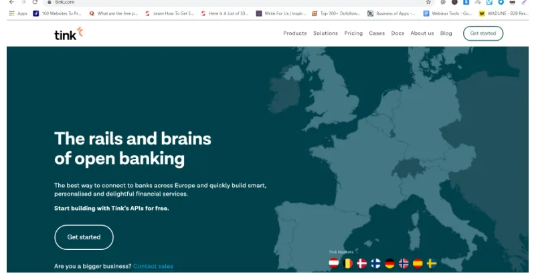Image resolution: width=534 pixels, height=276 pixels.
Task: Click the headline 'The rails and brains'
Action: pyautogui.click(x=132, y=139)
